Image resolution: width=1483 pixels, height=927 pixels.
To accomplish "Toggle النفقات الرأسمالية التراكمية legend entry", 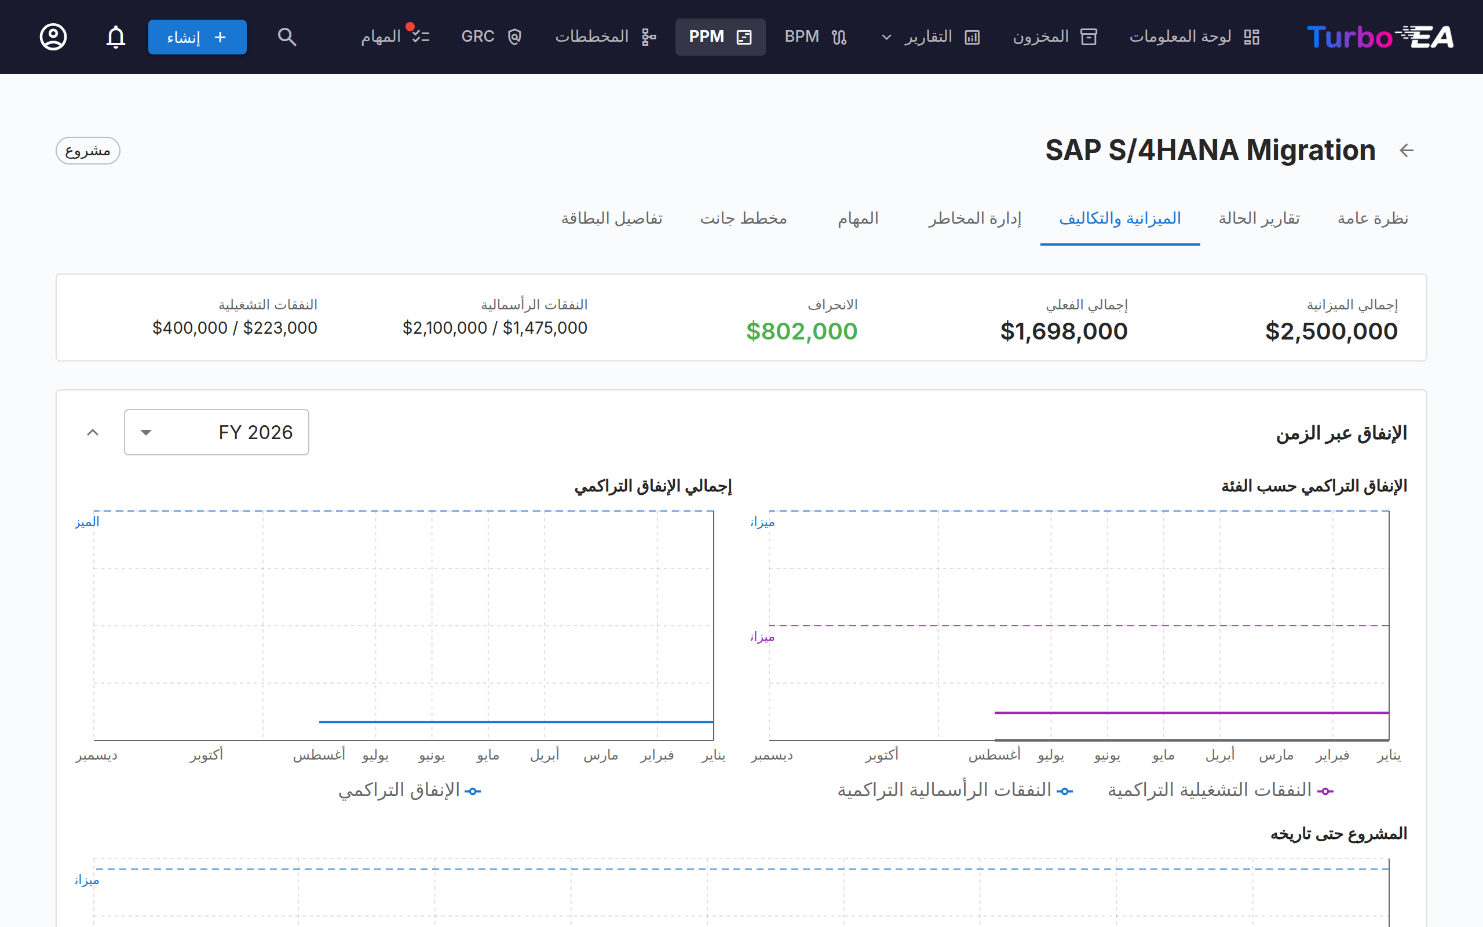I will 955,790.
